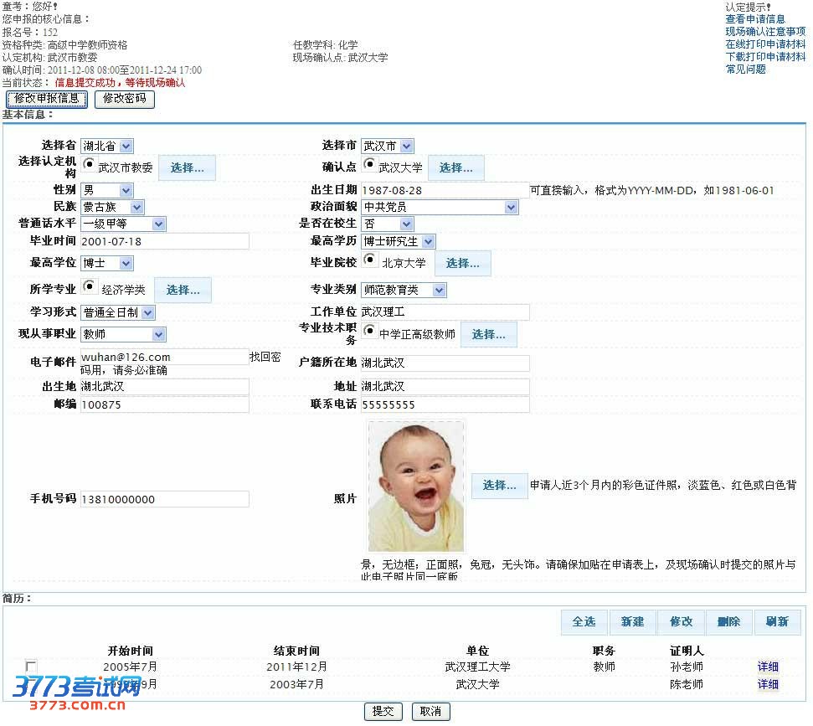Select the 武汉市教委 radio button
This screenshot has height=726, width=813.
point(89,164)
